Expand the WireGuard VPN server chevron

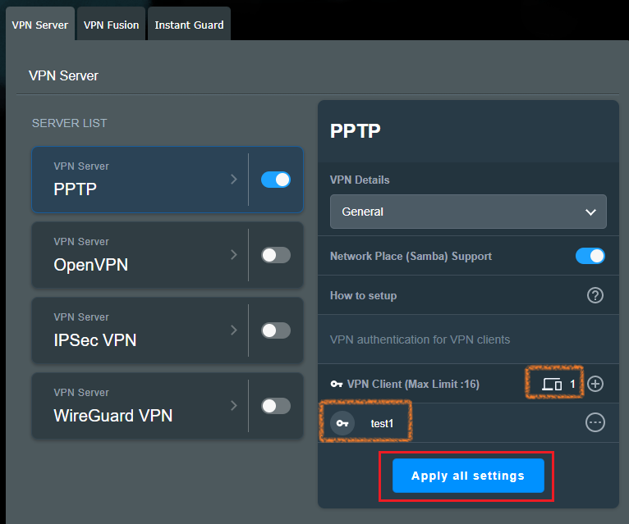[234, 405]
